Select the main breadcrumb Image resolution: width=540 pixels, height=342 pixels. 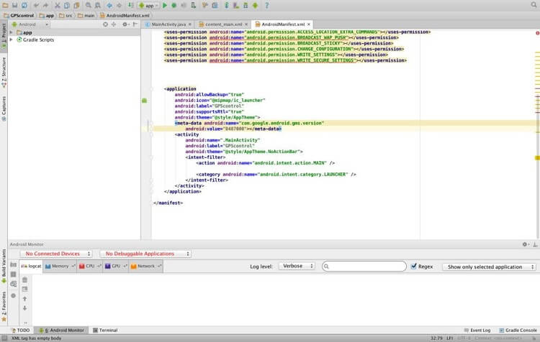coord(86,16)
